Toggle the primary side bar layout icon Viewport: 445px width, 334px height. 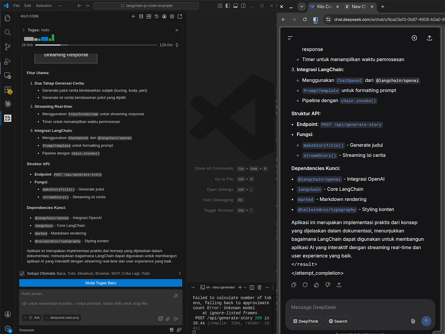click(x=227, y=6)
